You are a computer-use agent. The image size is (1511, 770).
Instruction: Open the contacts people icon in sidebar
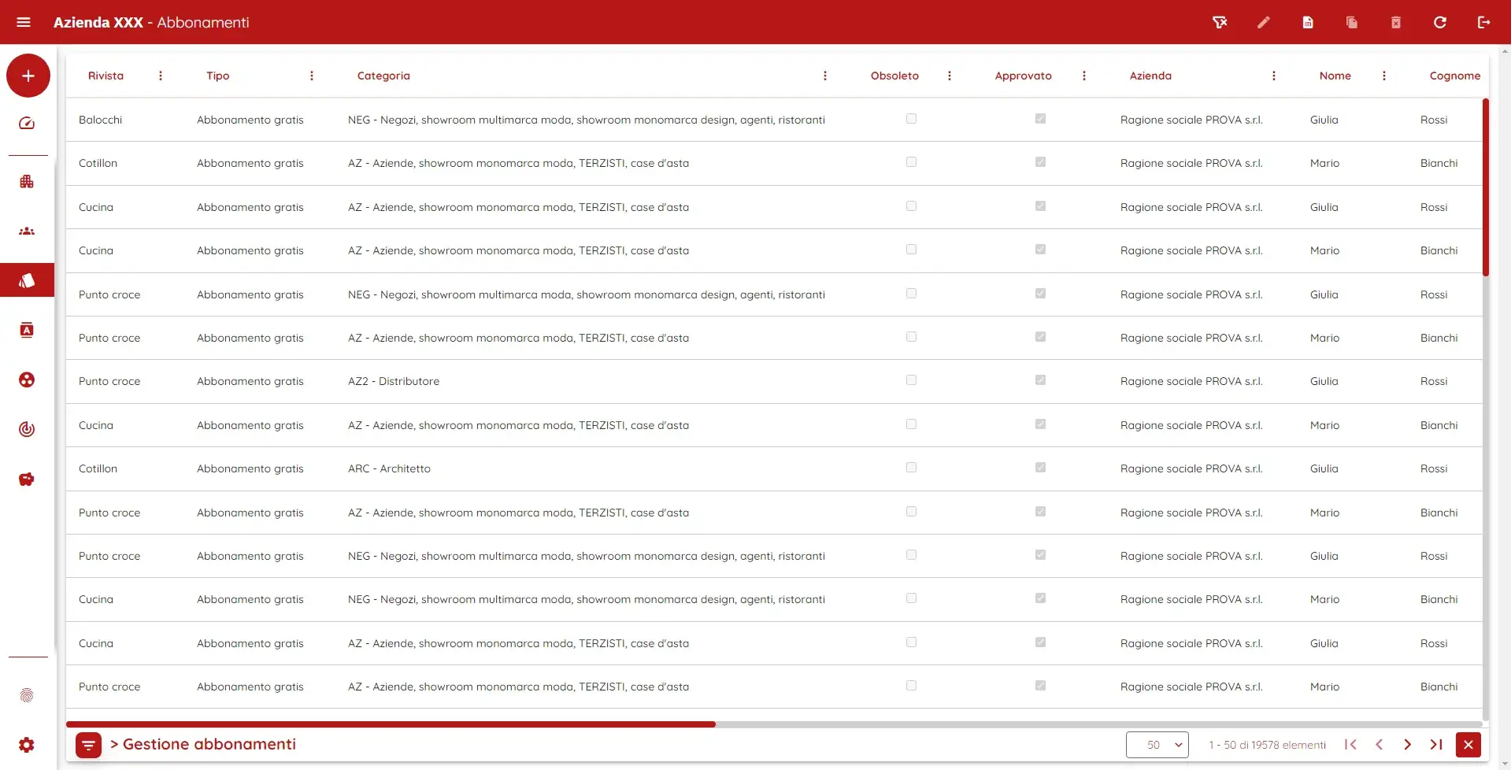(27, 231)
